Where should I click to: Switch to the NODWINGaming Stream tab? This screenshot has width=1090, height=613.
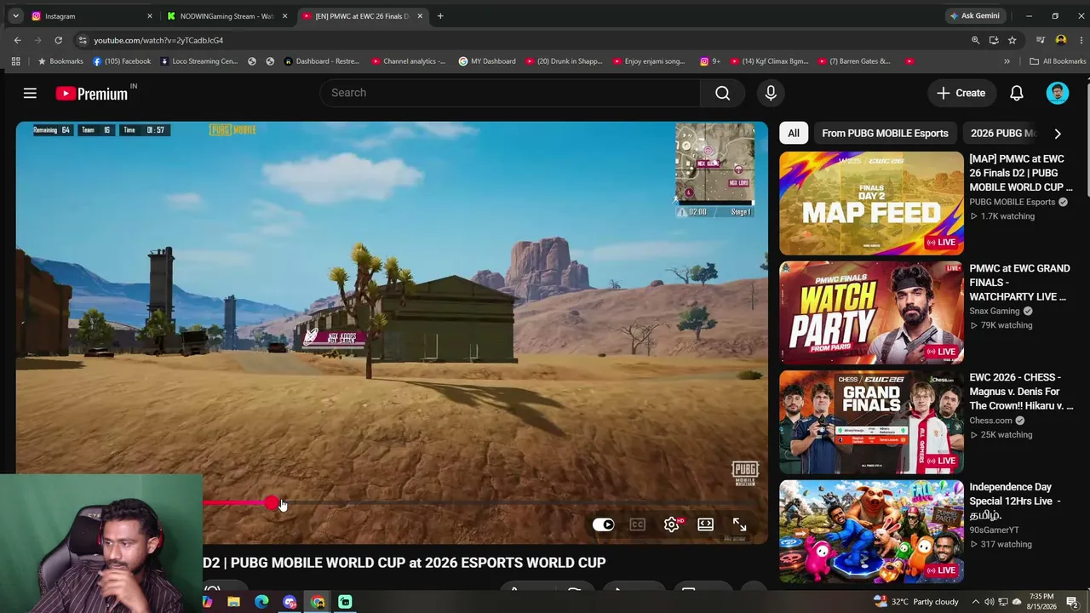coord(227,16)
